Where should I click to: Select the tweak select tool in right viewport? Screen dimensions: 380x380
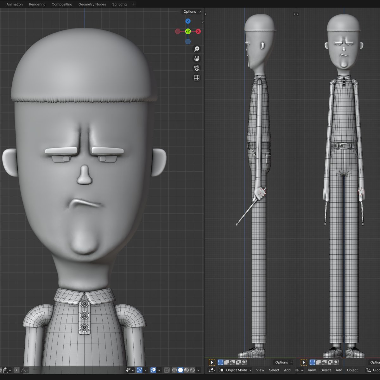click(x=304, y=362)
